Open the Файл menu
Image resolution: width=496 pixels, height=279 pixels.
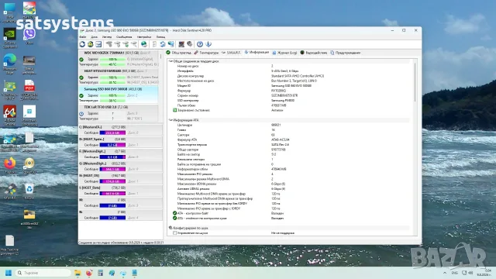[83, 37]
